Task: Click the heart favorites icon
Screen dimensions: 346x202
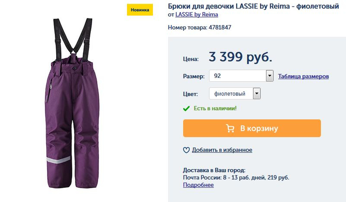Action: coord(186,150)
